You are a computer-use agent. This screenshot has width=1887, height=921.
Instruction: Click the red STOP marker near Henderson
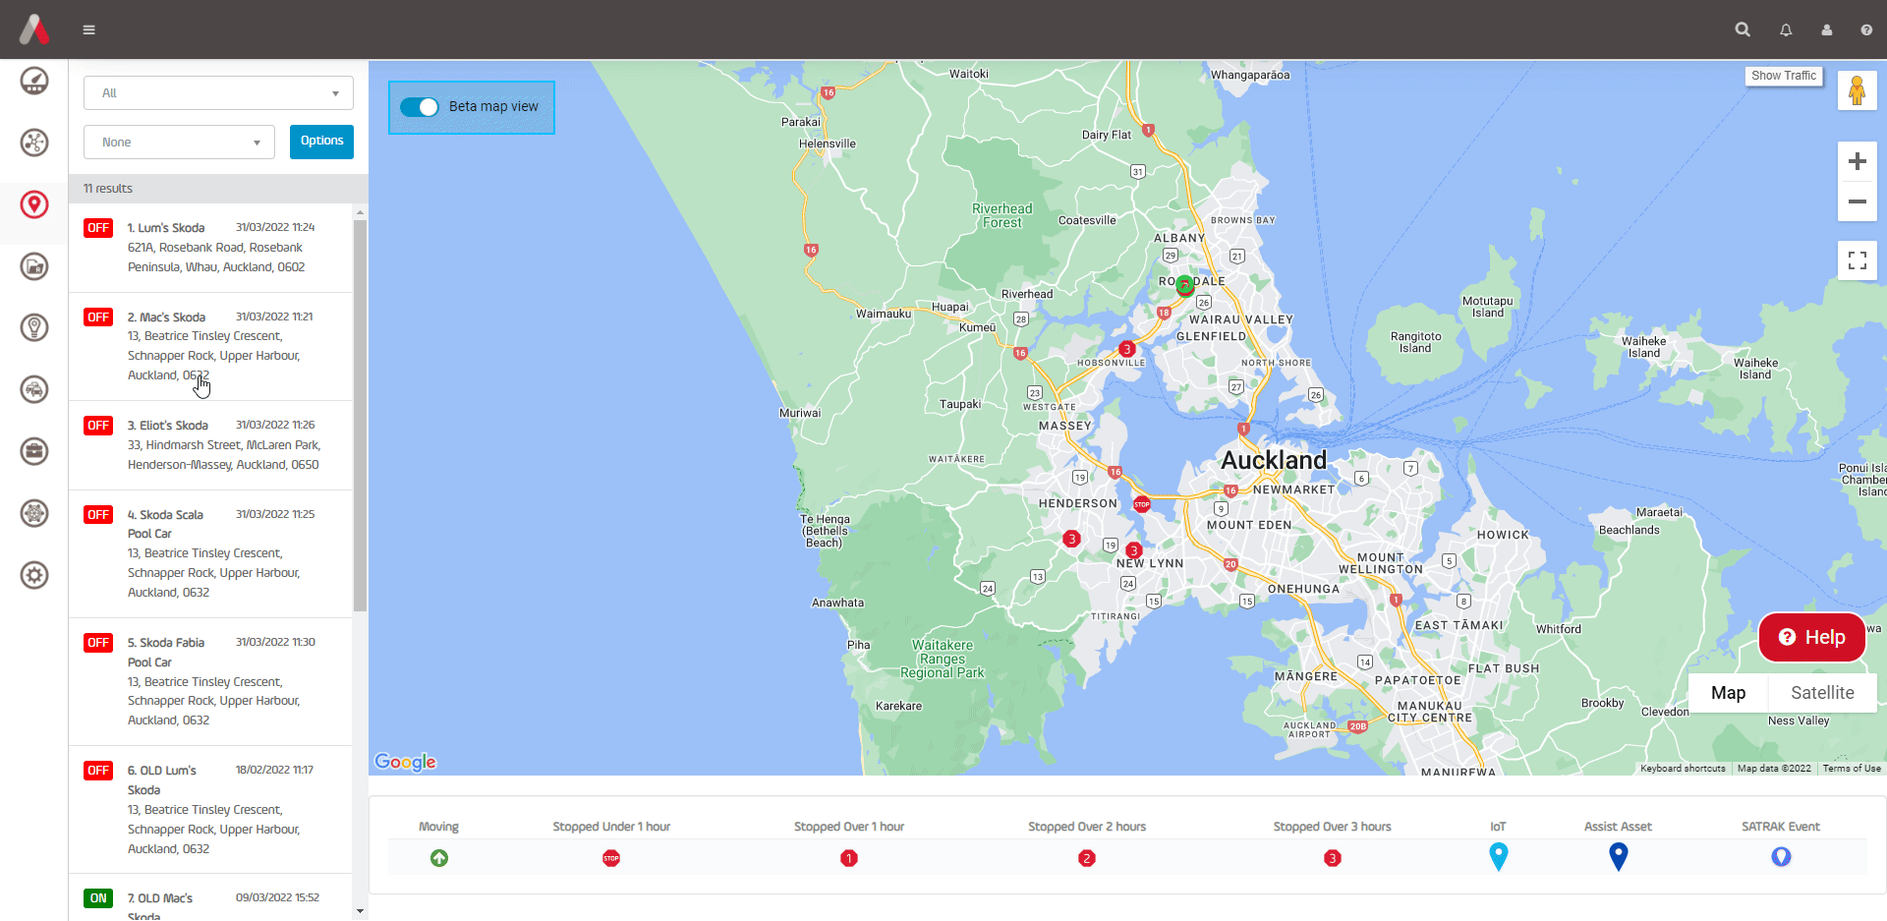[x=1142, y=504]
